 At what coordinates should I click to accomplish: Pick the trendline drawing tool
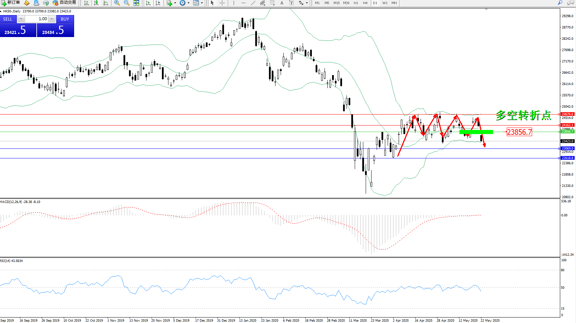253,3
